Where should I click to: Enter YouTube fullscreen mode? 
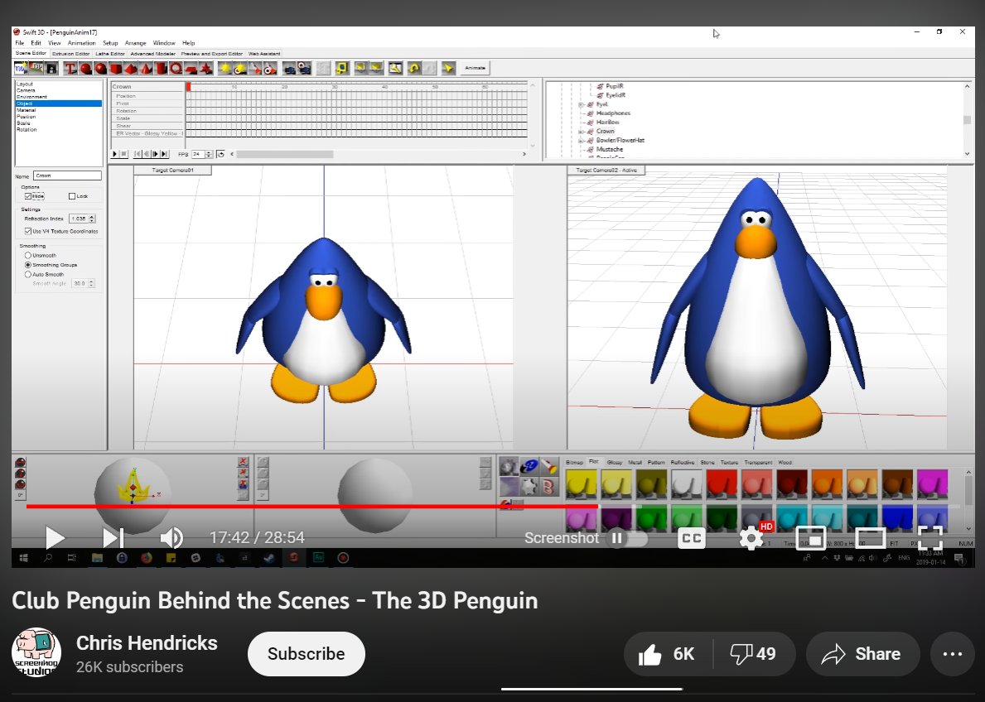(929, 538)
